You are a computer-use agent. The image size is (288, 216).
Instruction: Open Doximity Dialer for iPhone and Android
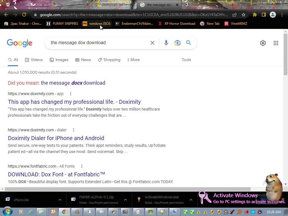click(x=56, y=138)
